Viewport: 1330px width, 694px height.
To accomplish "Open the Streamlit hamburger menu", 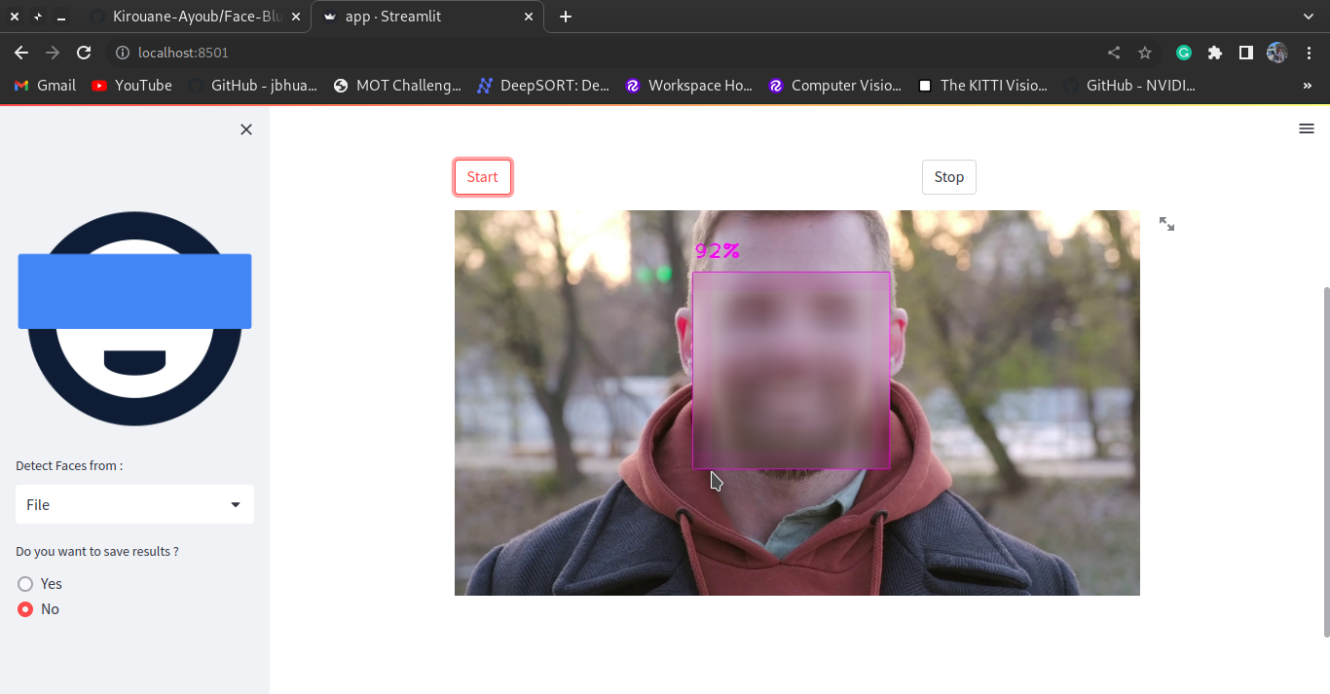I will point(1306,128).
